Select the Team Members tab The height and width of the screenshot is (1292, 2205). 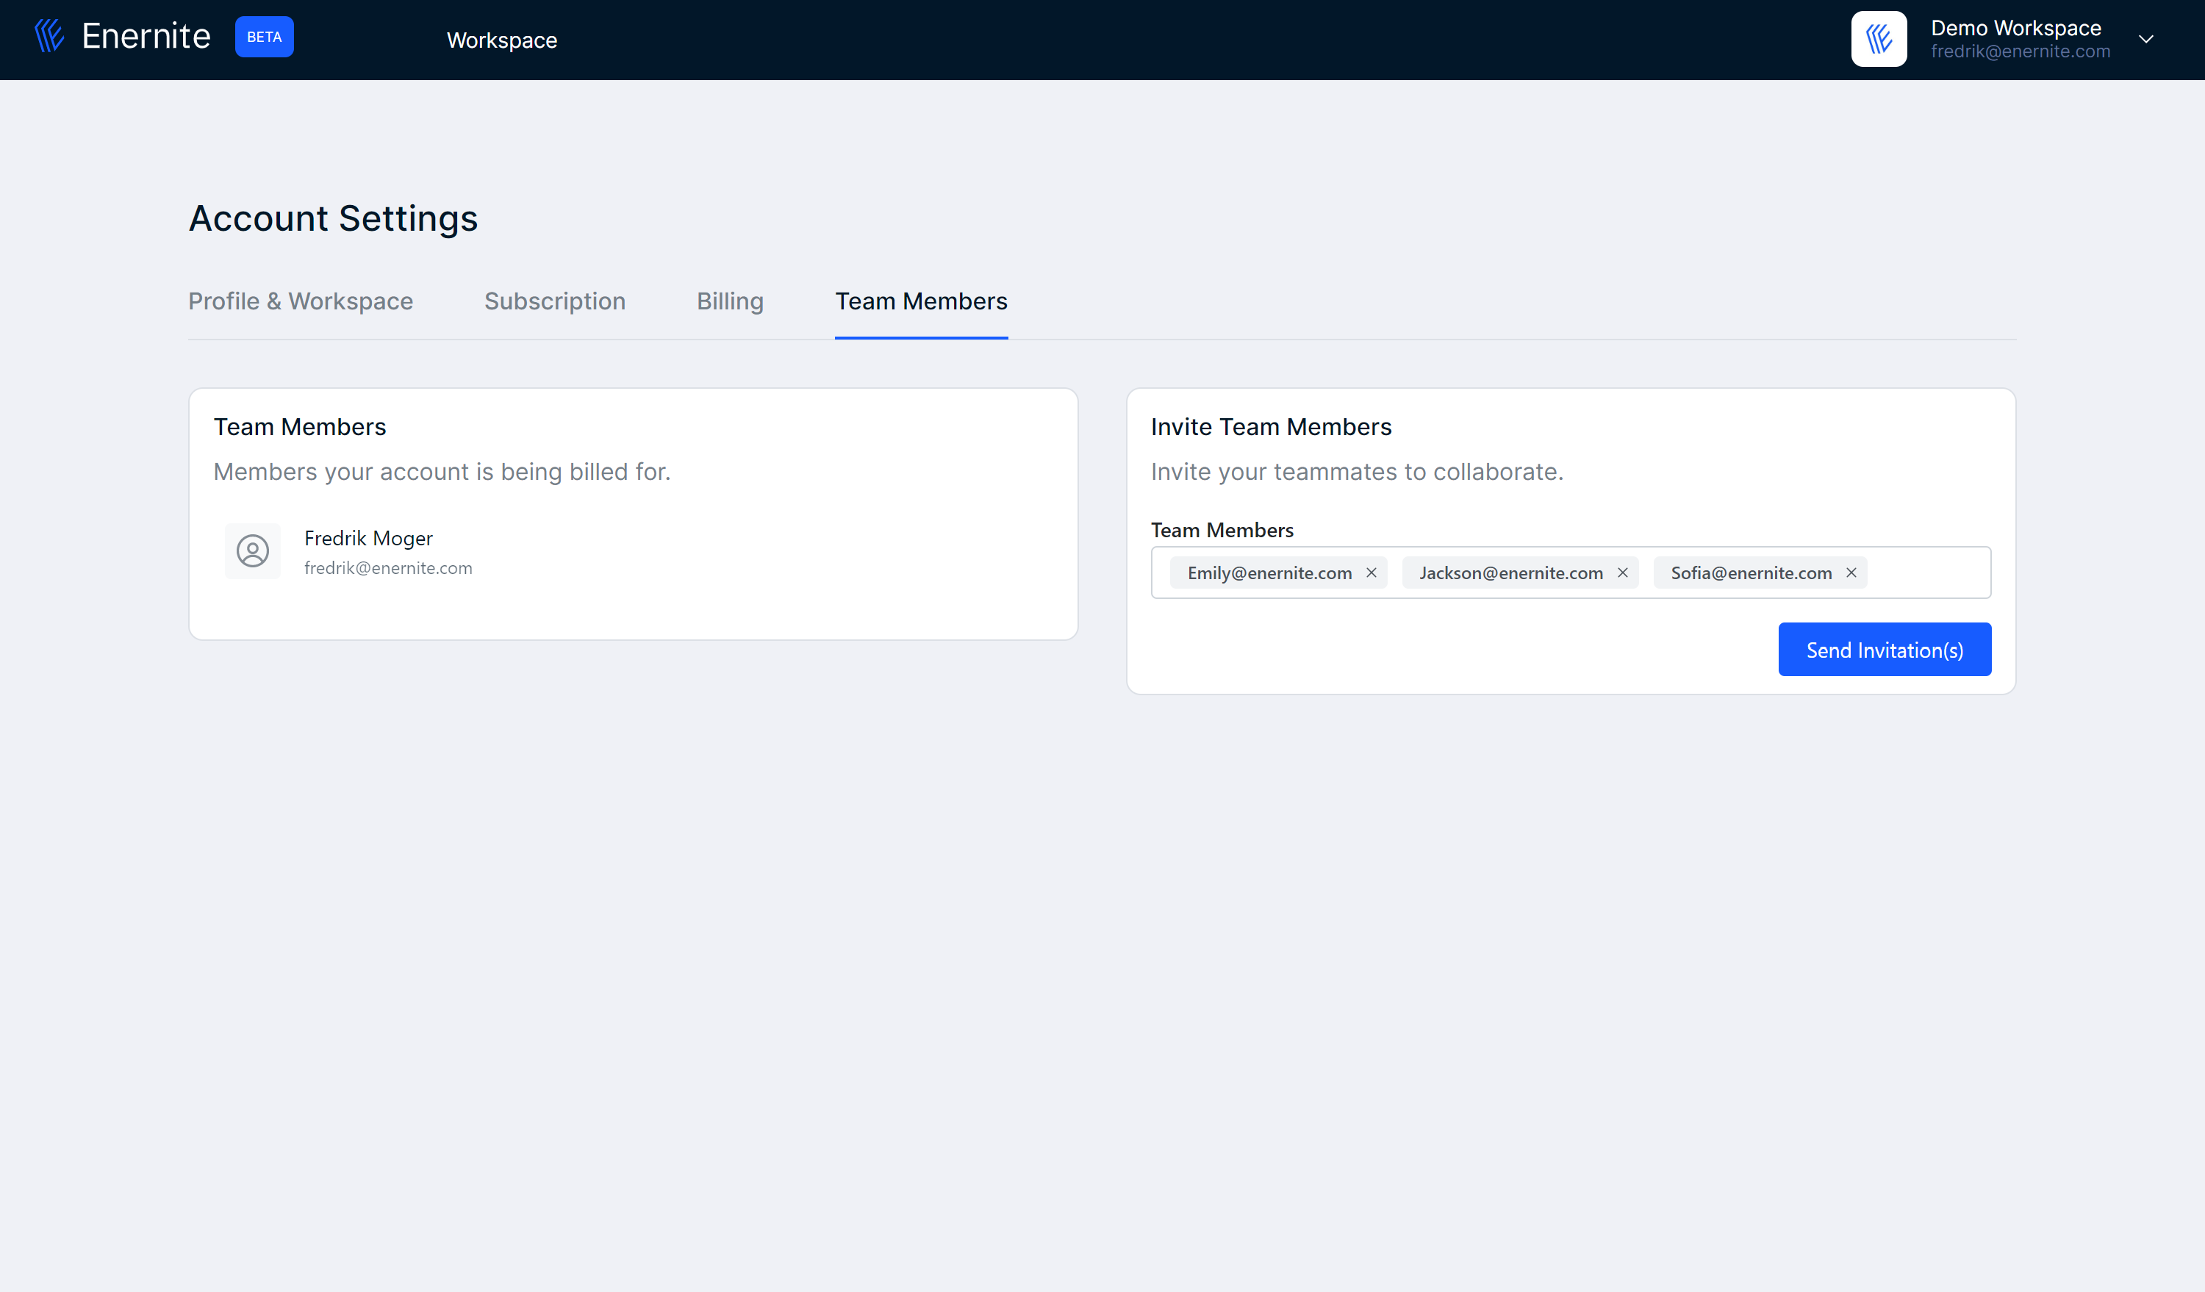click(x=922, y=301)
